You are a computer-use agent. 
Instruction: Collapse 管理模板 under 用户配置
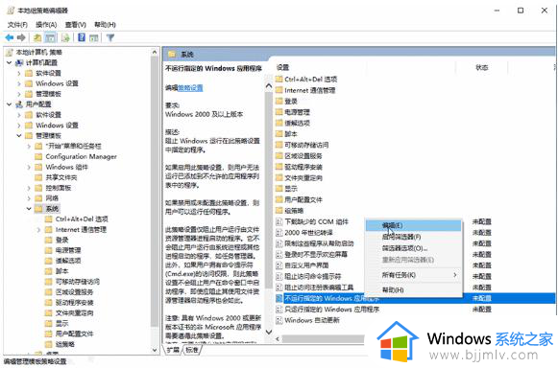19,136
